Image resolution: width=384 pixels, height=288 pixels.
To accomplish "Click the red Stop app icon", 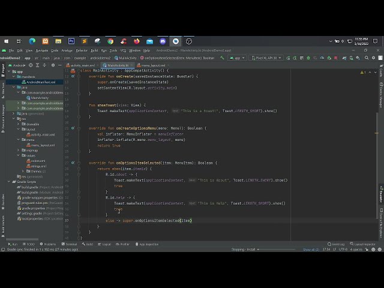I will pos(336,58).
